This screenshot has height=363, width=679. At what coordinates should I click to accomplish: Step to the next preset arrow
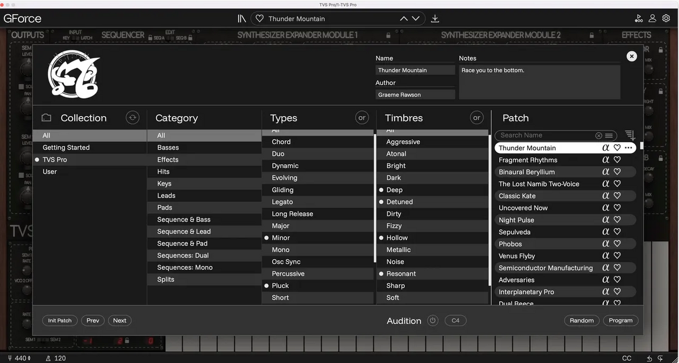[416, 19]
